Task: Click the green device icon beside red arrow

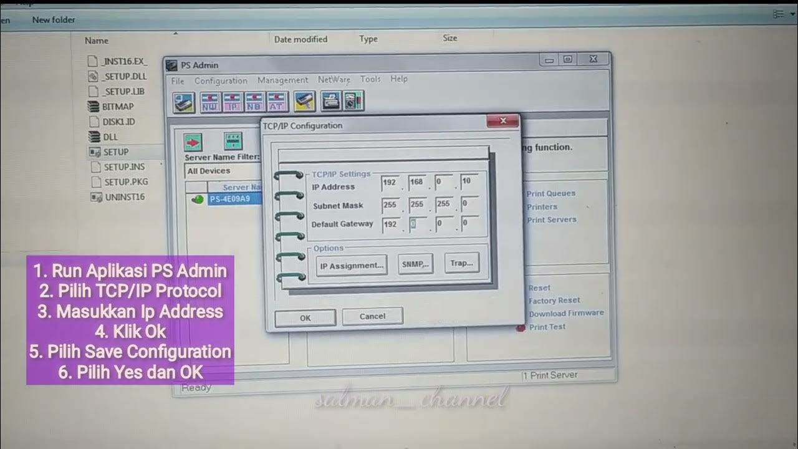Action: coord(233,142)
